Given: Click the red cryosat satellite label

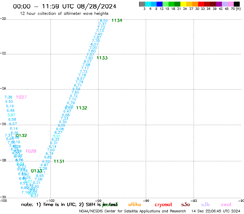Looking at the screenshot, I should point(164,205).
